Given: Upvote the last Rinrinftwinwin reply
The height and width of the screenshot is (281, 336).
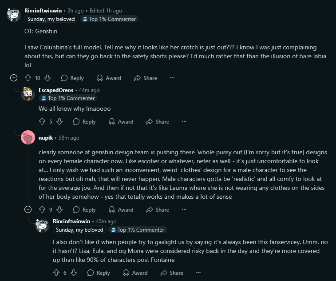Looking at the screenshot, I should tap(57, 273).
